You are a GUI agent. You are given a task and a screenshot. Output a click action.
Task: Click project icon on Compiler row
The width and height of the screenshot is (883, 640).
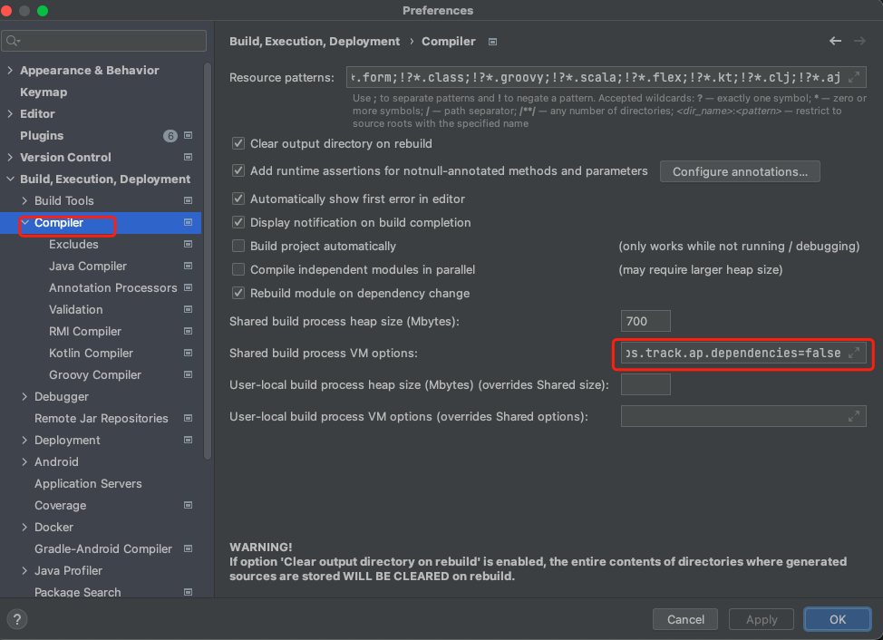[188, 222]
